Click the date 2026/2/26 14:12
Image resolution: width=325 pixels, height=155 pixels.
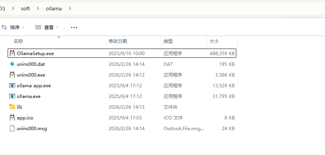click(127, 75)
